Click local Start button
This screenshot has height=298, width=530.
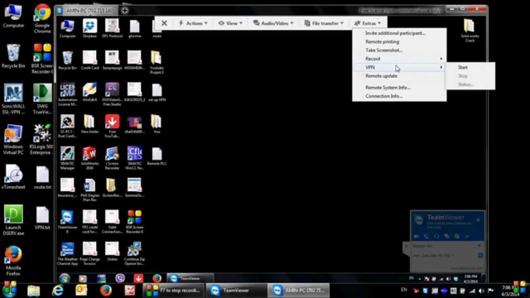click(9, 290)
